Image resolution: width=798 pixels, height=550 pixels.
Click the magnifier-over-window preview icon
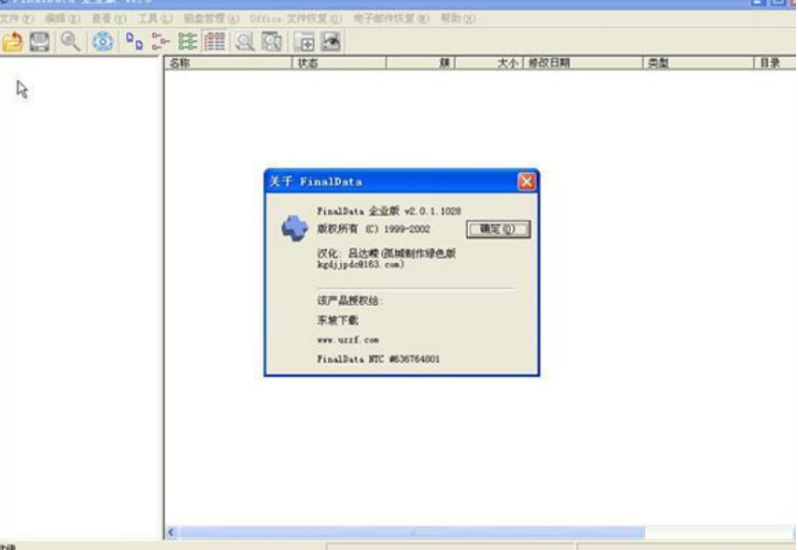click(271, 42)
